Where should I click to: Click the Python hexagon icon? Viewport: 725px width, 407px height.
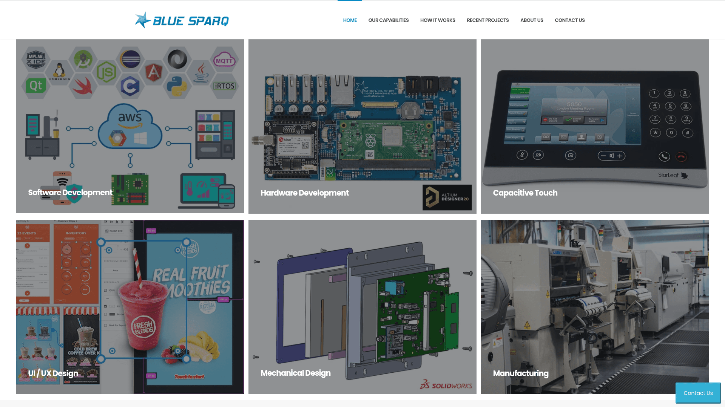[x=177, y=86]
